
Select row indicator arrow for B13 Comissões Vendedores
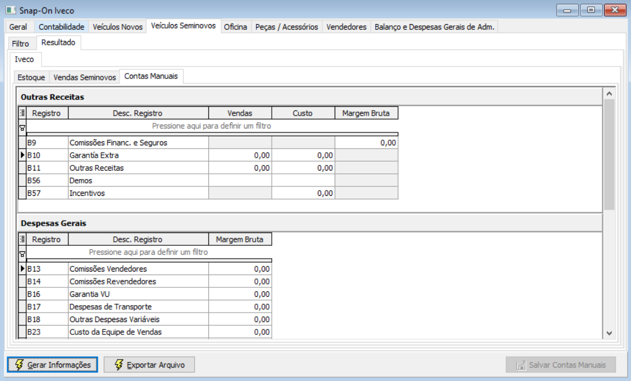(x=22, y=268)
